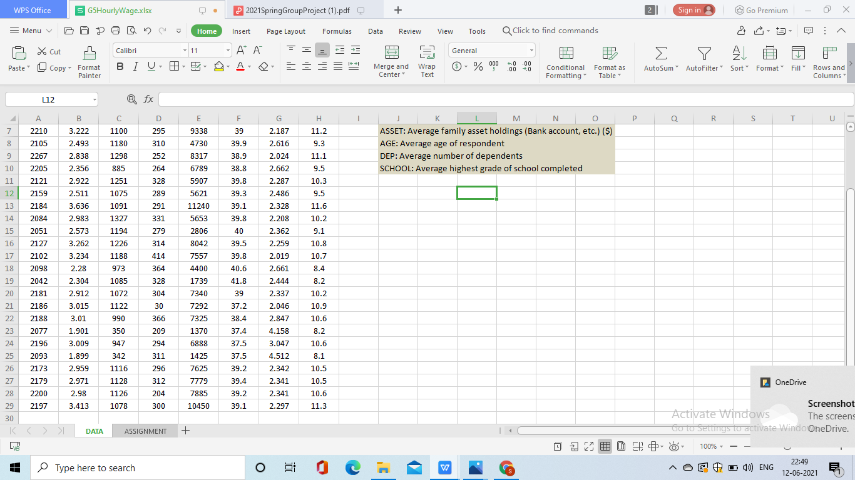The width and height of the screenshot is (855, 480).
Task: Open the Formulas ribbon tab
Action: click(x=337, y=31)
